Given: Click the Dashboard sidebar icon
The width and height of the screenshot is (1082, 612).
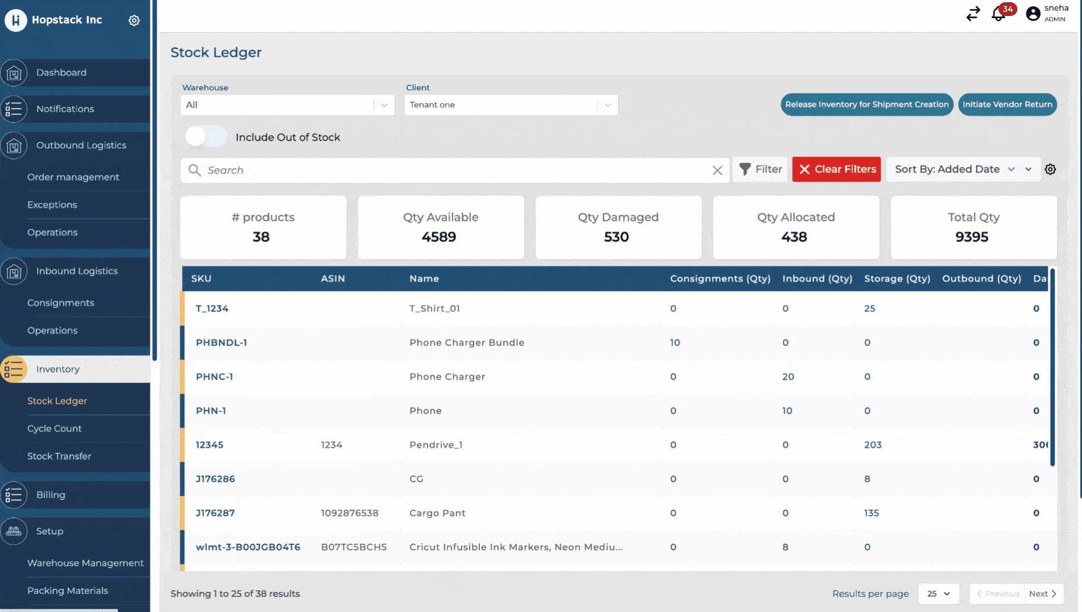Looking at the screenshot, I should point(14,73).
